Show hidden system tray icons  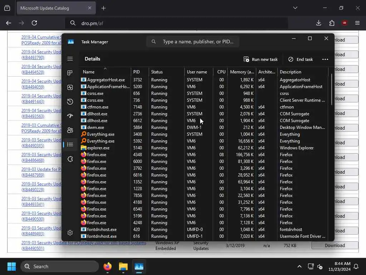300,266
